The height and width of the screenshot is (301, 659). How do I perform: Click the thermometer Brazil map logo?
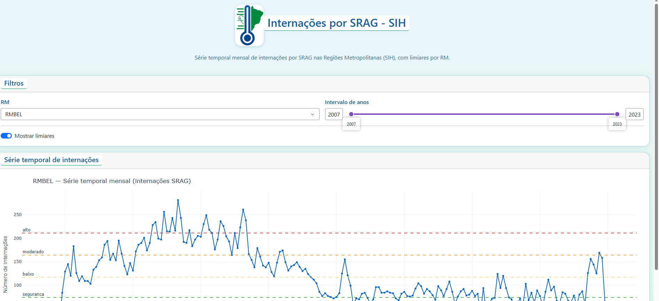[x=249, y=25]
